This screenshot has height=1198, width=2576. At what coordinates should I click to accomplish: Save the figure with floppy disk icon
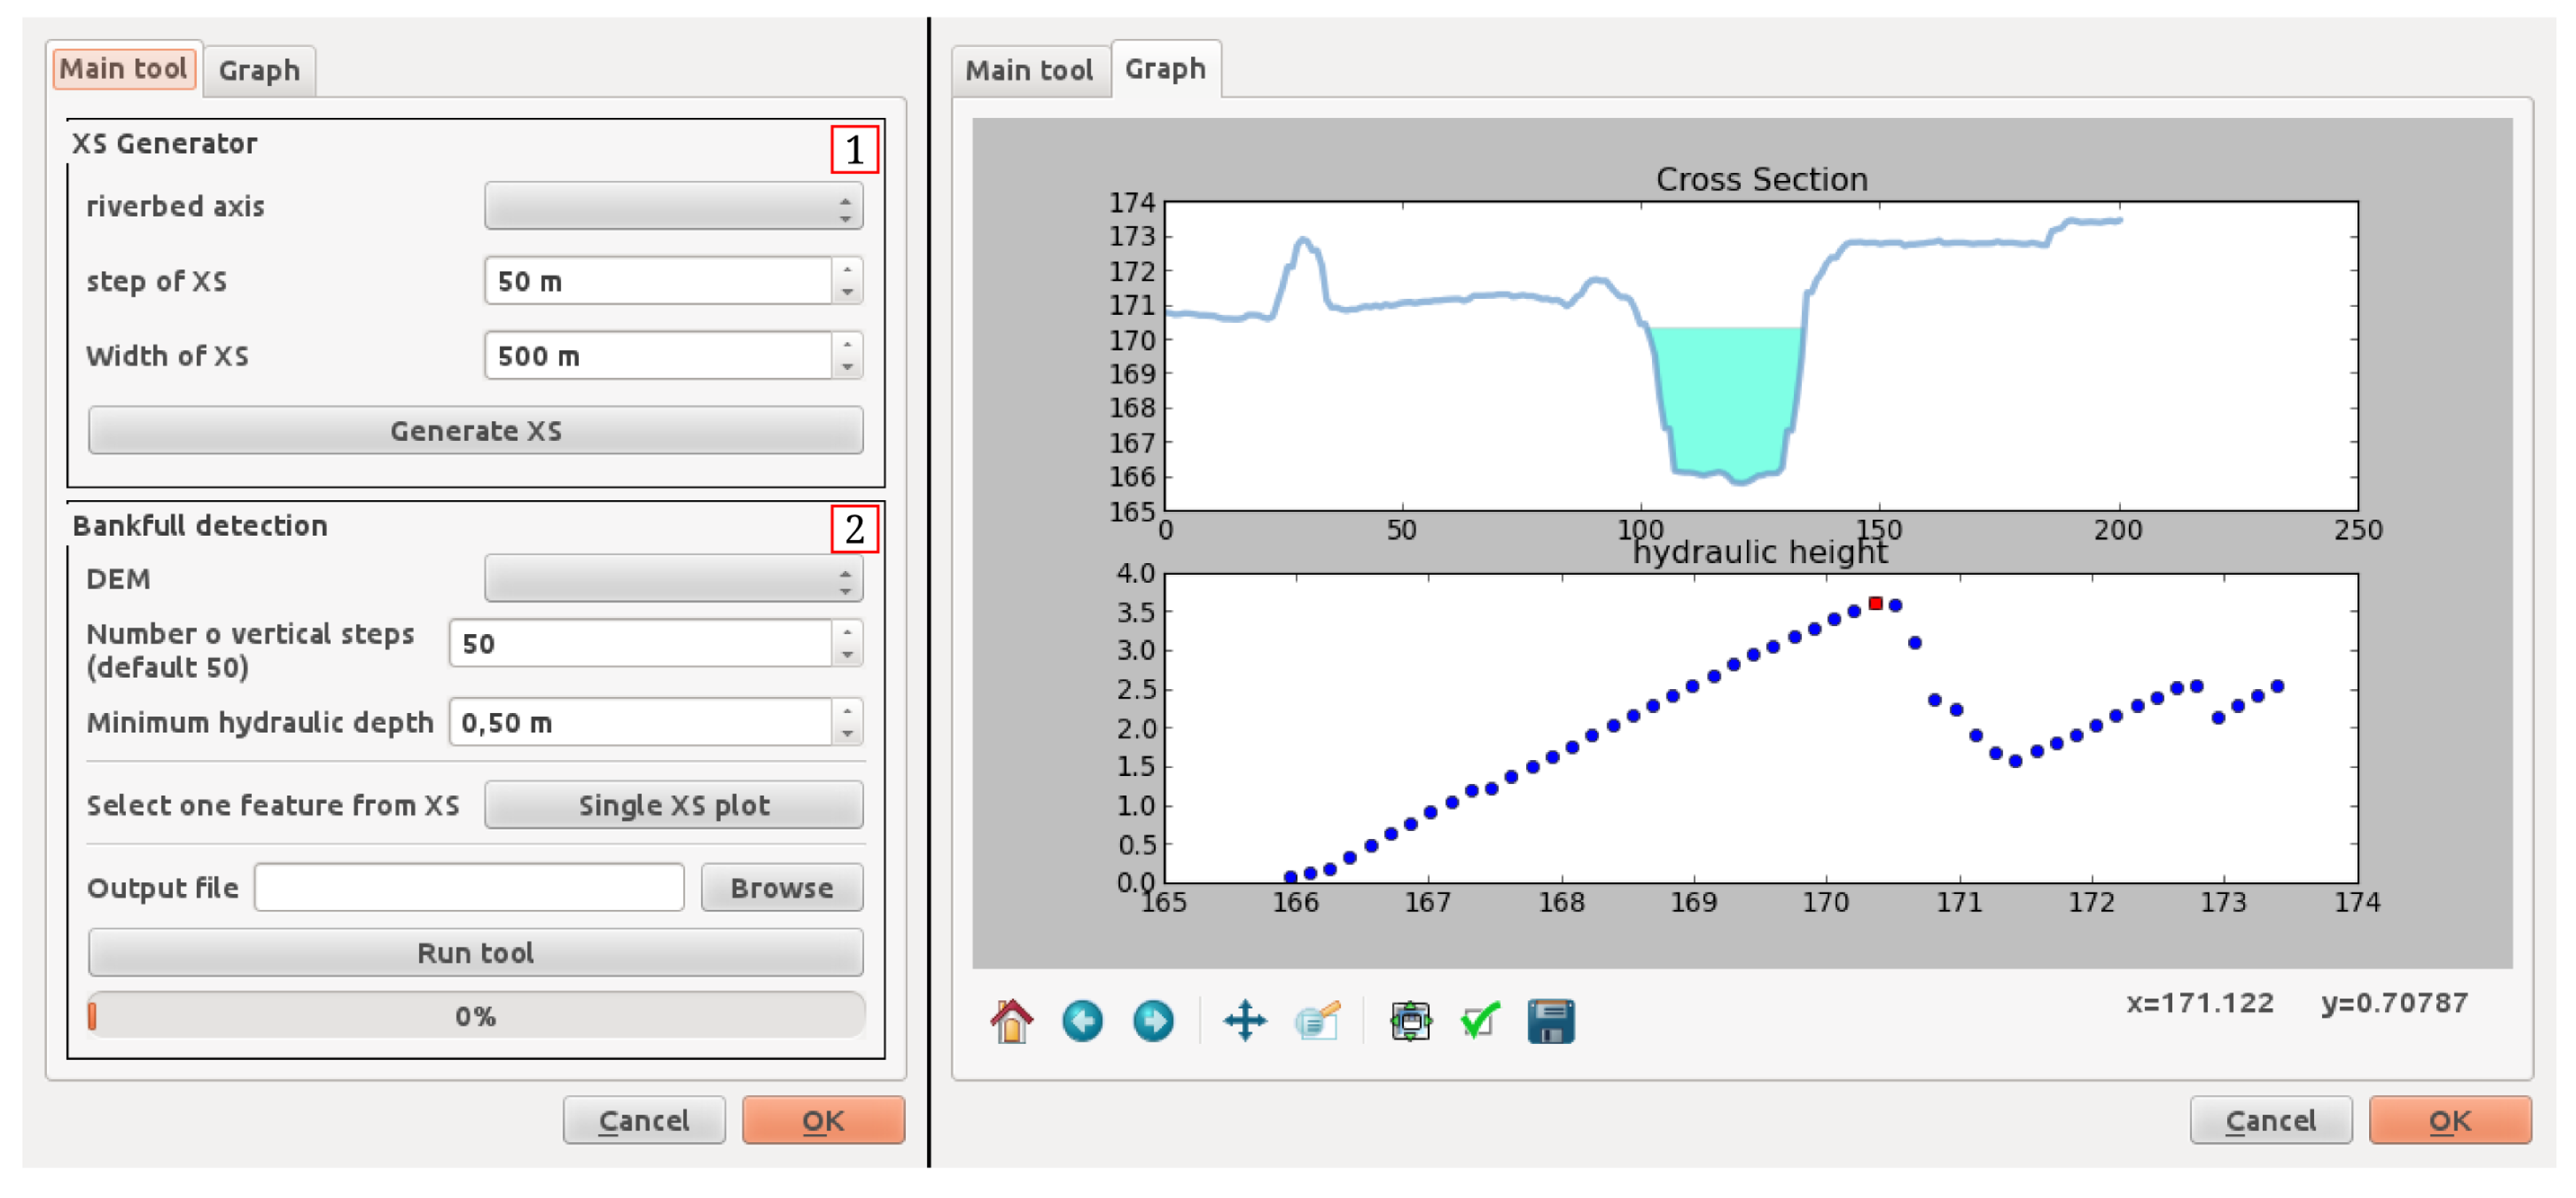1551,1021
